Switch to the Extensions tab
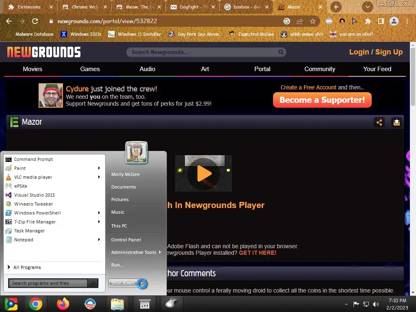The height and width of the screenshot is (312, 416). 29,7
